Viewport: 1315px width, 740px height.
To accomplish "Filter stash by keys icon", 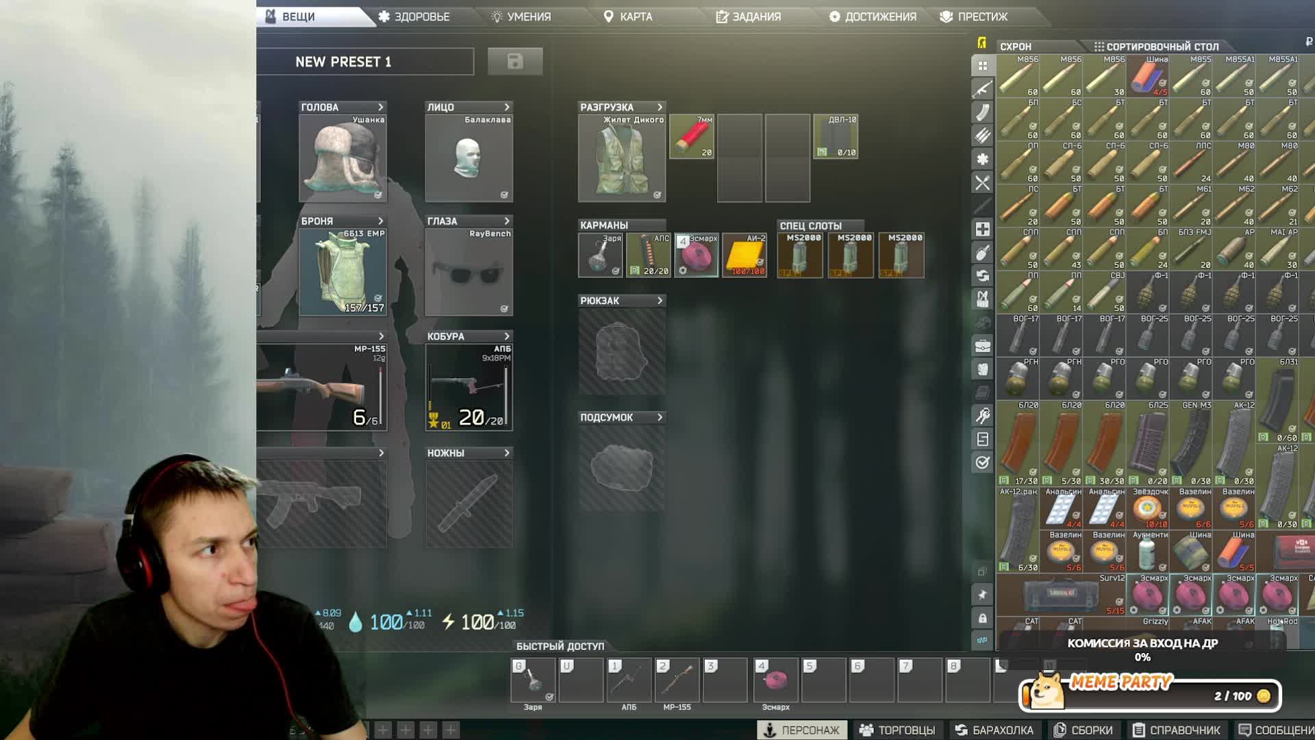I will point(982,415).
